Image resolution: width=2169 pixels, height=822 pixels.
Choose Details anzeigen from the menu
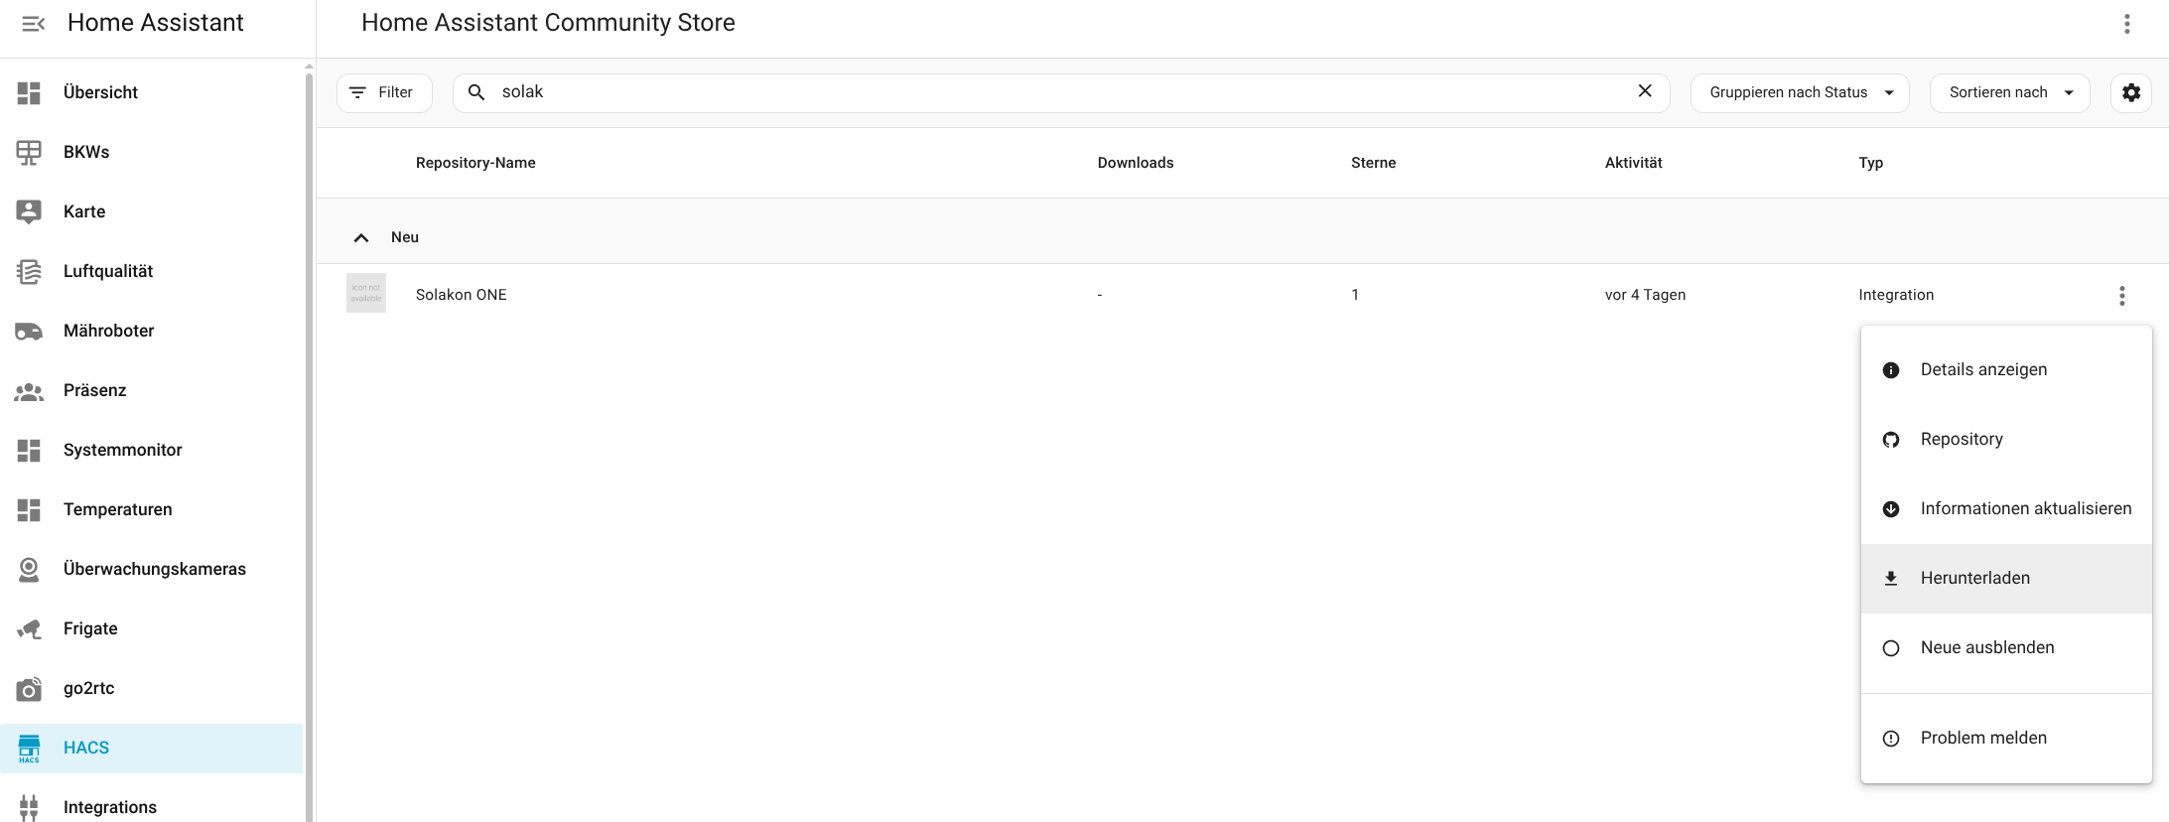[x=2006, y=369]
